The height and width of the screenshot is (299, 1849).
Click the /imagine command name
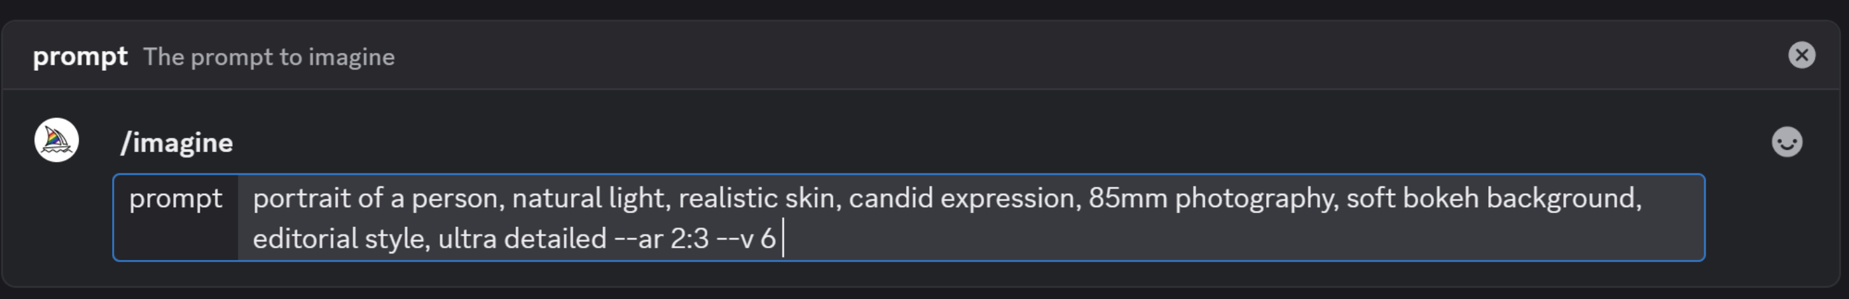pos(176,143)
